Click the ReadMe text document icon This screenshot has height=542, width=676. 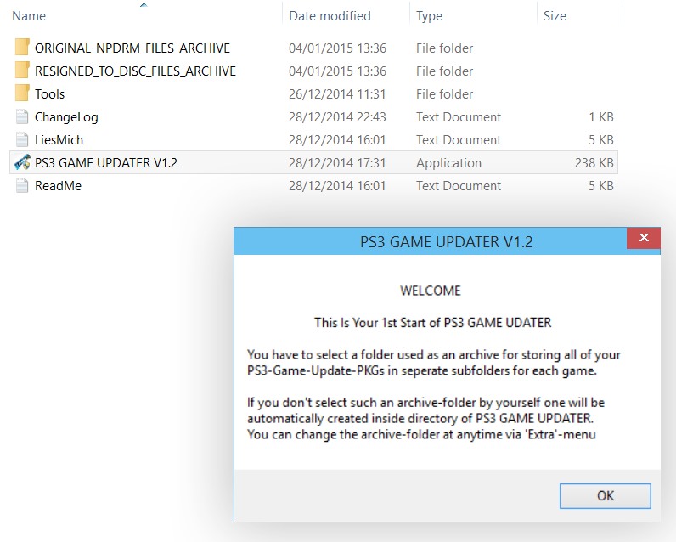pyautogui.click(x=22, y=185)
